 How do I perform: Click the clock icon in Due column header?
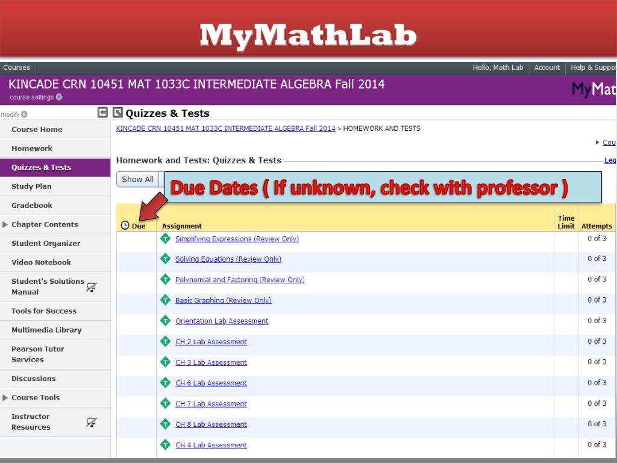pyautogui.click(x=125, y=225)
